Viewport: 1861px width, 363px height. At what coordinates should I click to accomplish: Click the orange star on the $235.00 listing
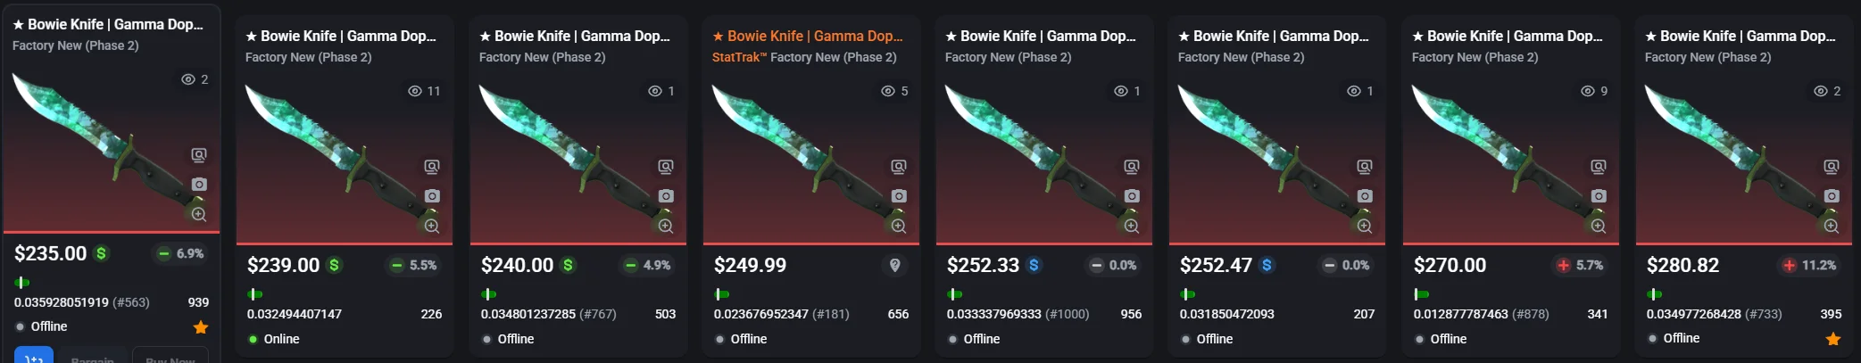tap(201, 327)
